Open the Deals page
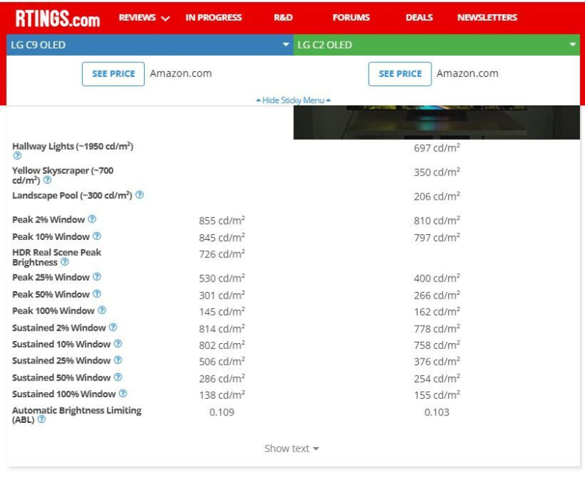 pyautogui.click(x=419, y=18)
